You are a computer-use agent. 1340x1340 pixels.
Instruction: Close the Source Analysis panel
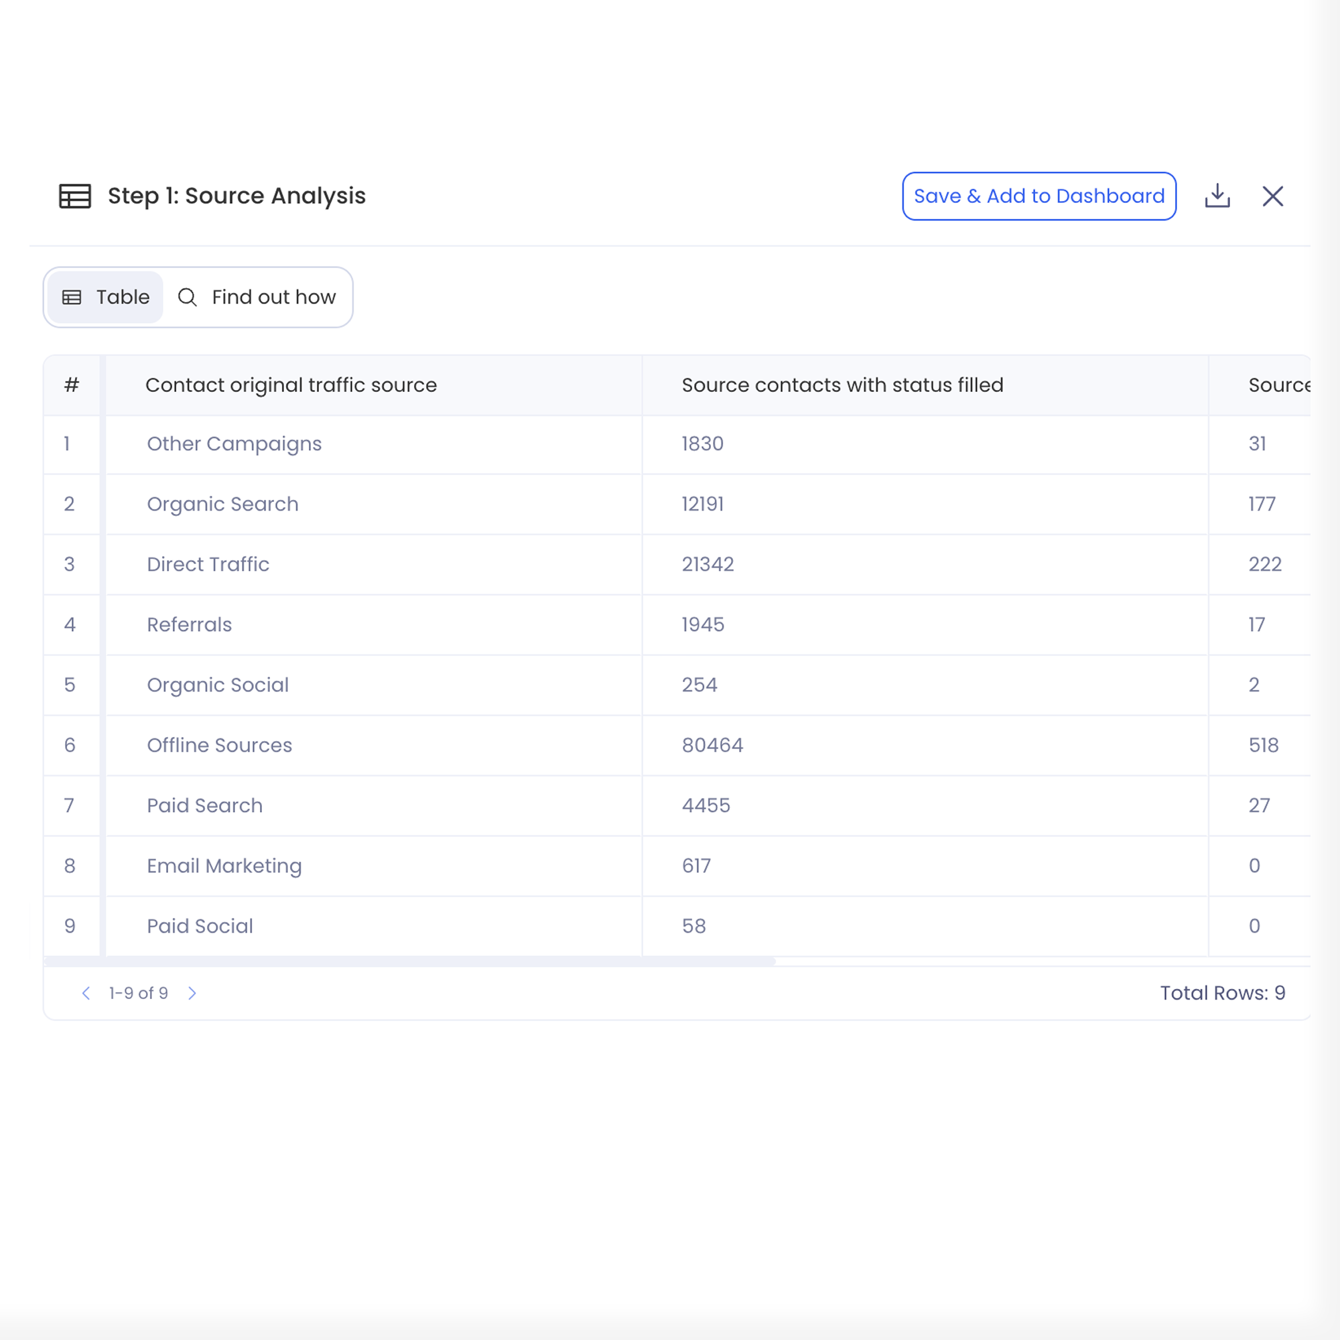(1272, 196)
